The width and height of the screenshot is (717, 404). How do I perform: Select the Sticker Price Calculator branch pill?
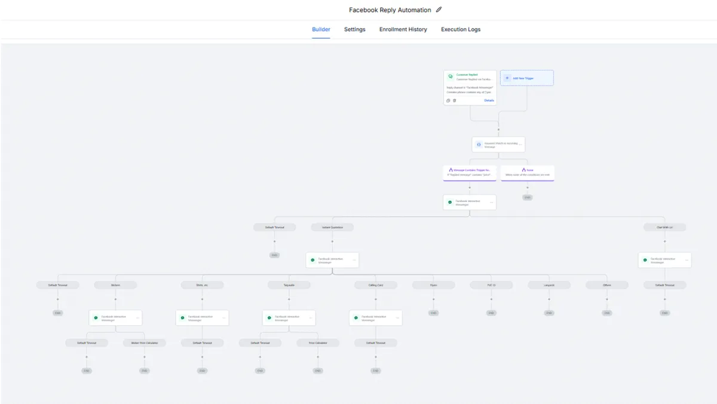tap(145, 343)
